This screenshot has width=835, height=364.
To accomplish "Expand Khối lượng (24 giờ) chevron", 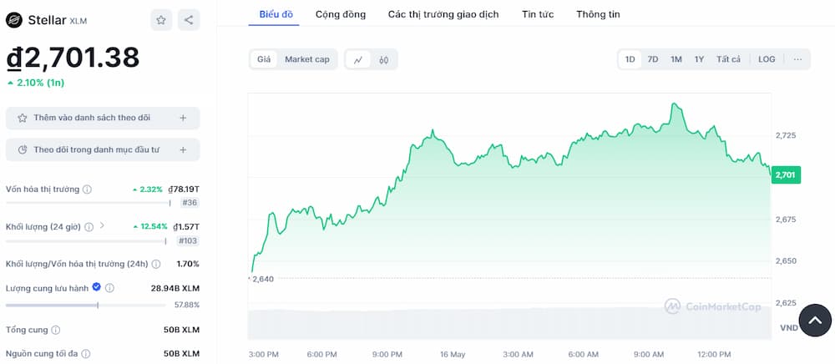I will 103,225.
